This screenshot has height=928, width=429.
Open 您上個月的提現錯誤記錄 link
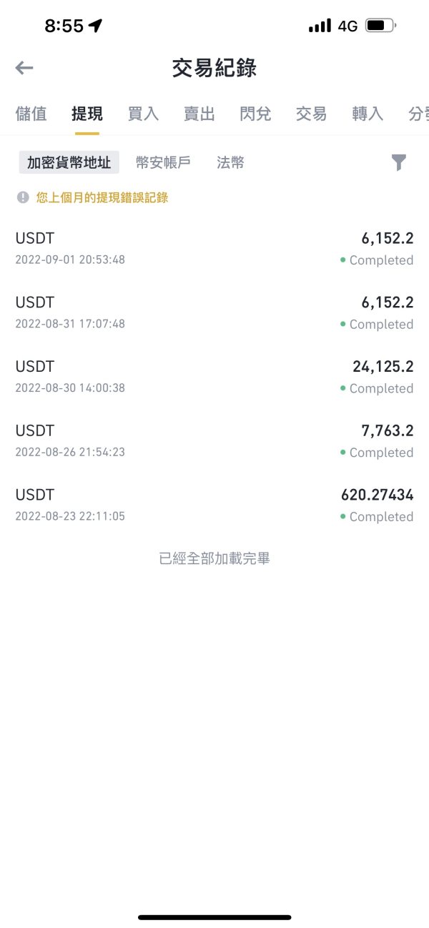(x=102, y=197)
